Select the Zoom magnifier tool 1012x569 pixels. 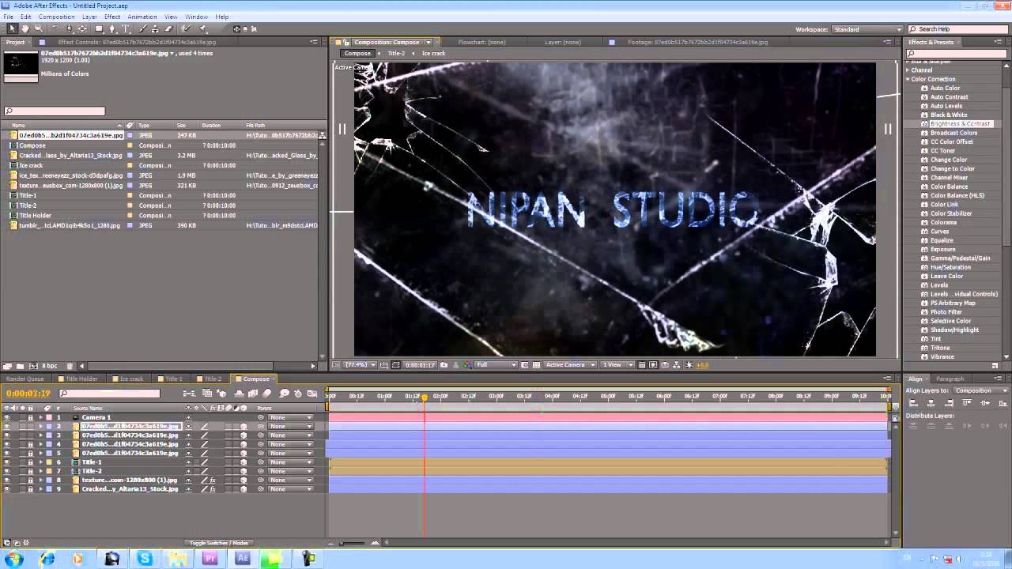pos(39,28)
